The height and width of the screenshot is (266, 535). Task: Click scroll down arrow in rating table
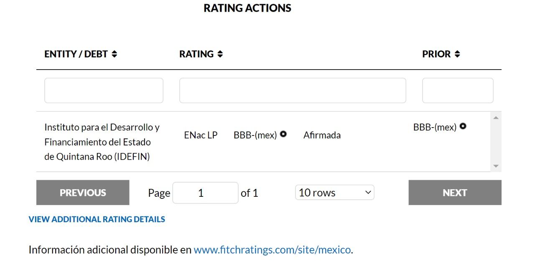(496, 166)
